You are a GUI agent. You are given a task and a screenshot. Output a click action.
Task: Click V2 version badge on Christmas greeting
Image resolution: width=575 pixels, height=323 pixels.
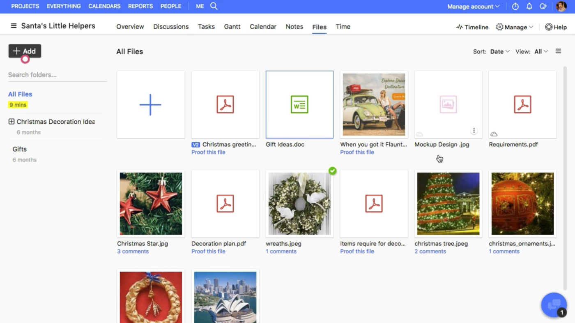tap(196, 145)
